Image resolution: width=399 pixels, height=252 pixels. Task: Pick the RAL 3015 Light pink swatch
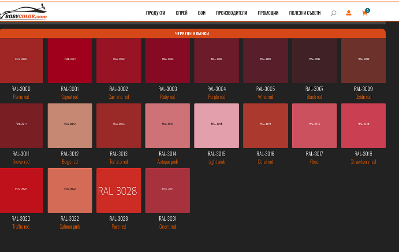(x=216, y=126)
